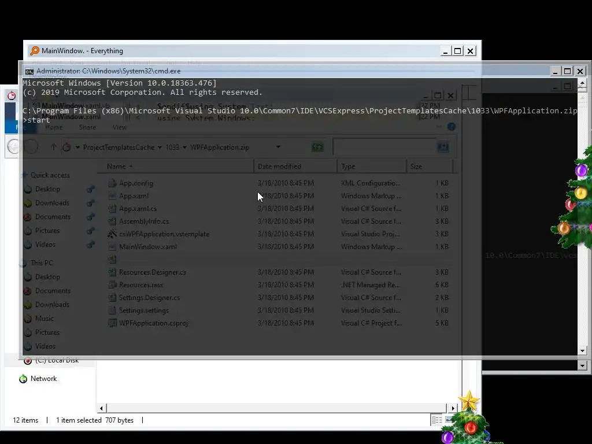The image size is (592, 444).
Task: Expand the Explorer ribbon with the chevron
Action: pos(438,127)
